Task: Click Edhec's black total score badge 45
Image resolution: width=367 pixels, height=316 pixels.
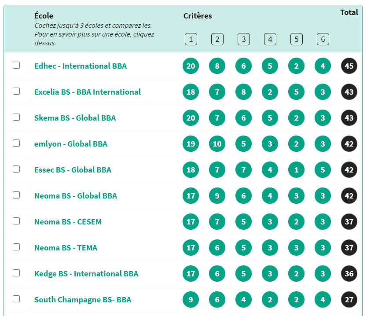Action: (x=349, y=66)
